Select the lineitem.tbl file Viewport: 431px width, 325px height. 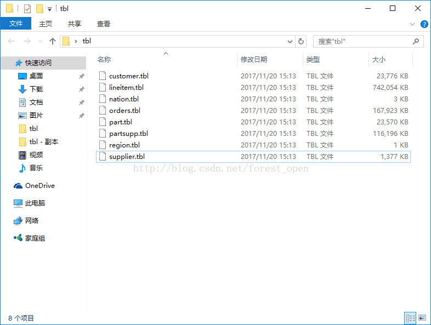(253, 87)
